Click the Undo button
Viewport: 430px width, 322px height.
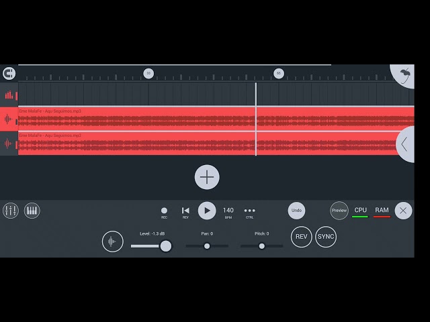[x=296, y=211]
